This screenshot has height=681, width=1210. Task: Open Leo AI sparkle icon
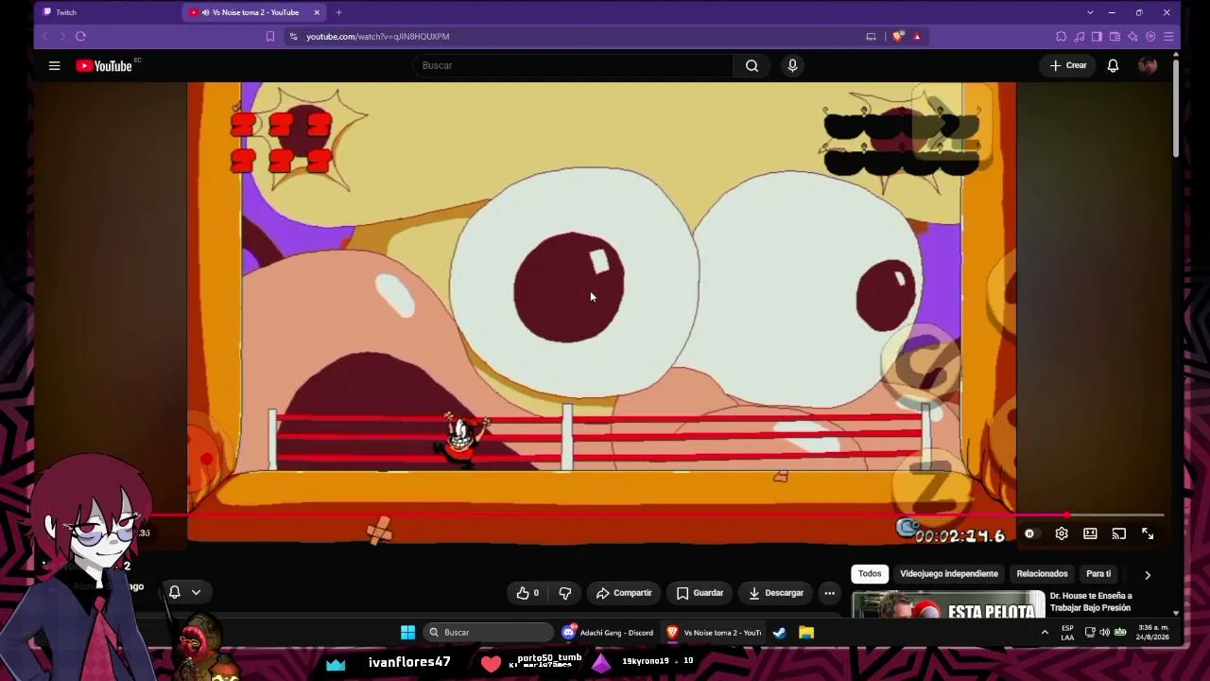coord(1132,36)
